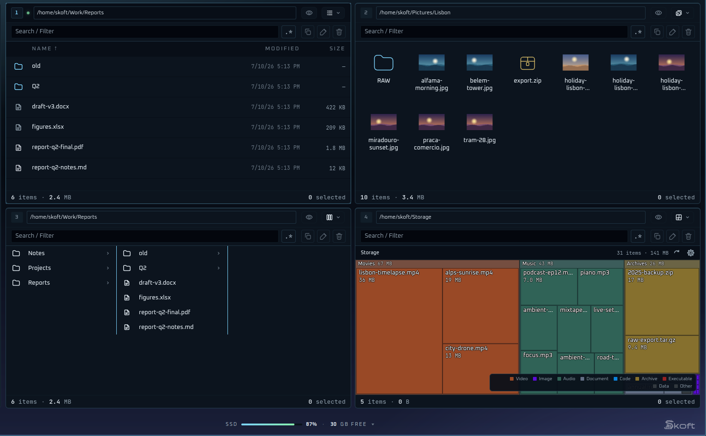Screen dimensions: 706x436
Task: Select the Movies 67 MB treemap group header
Action: point(437,263)
